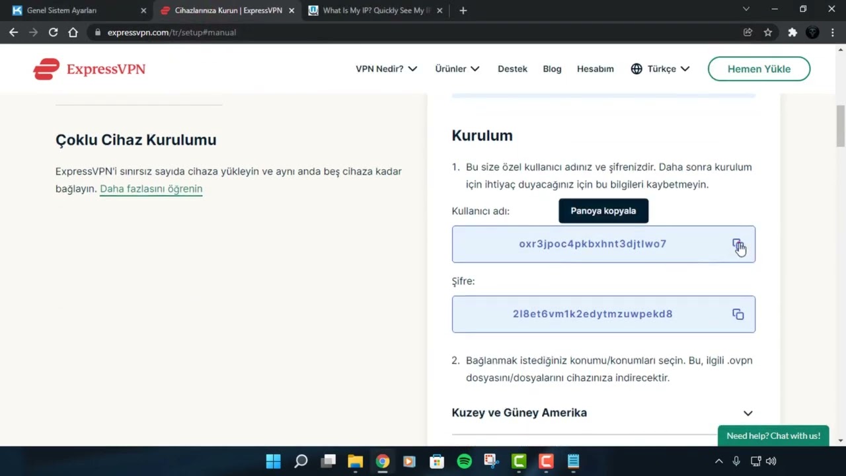Click the Şifre: label
846x476 pixels.
point(463,281)
